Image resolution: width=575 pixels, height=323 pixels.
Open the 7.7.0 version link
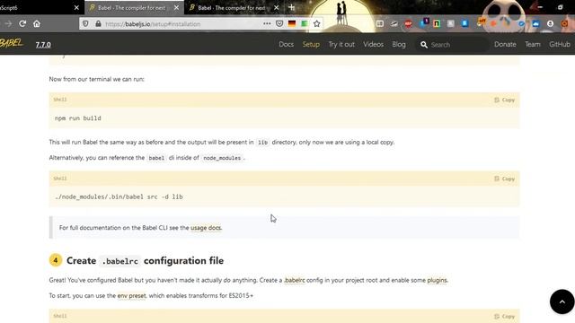(x=43, y=45)
